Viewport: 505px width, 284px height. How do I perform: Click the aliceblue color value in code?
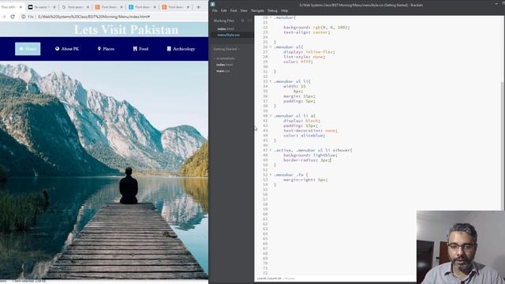pyautogui.click(x=312, y=136)
